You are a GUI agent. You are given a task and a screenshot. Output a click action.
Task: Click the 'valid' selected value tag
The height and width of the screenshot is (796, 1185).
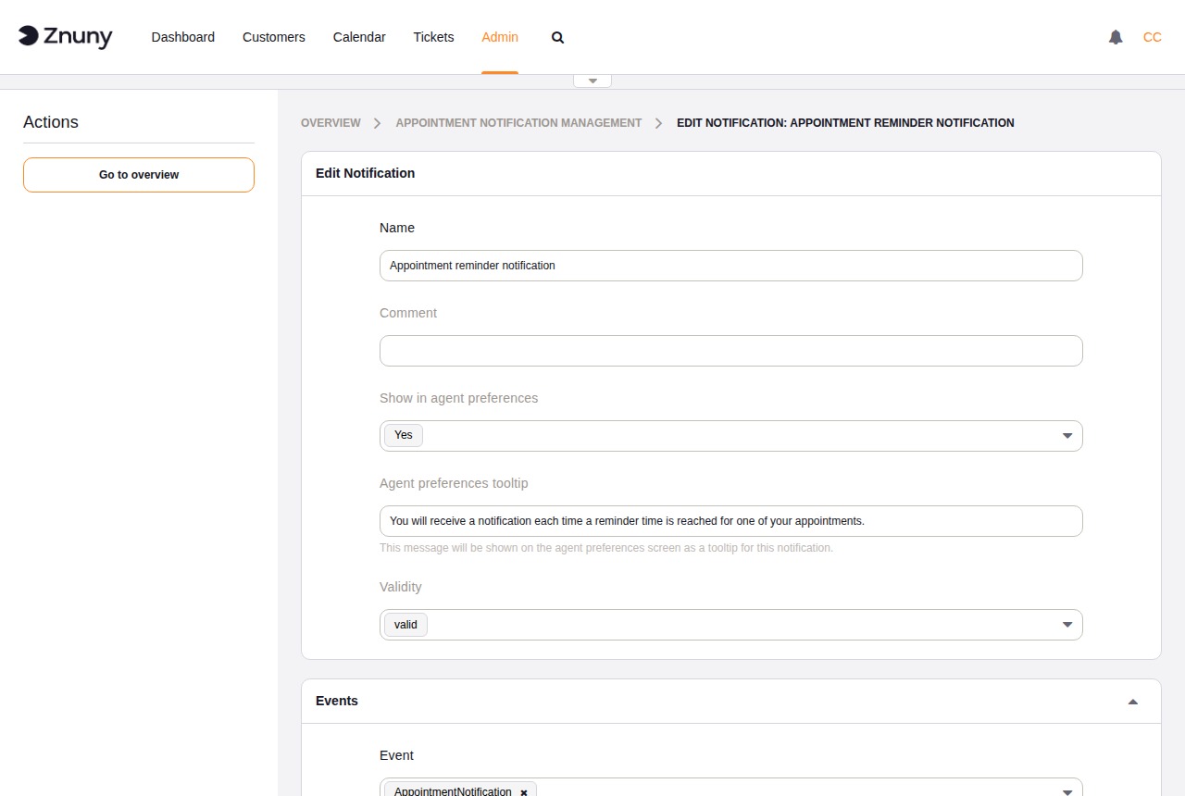click(405, 625)
